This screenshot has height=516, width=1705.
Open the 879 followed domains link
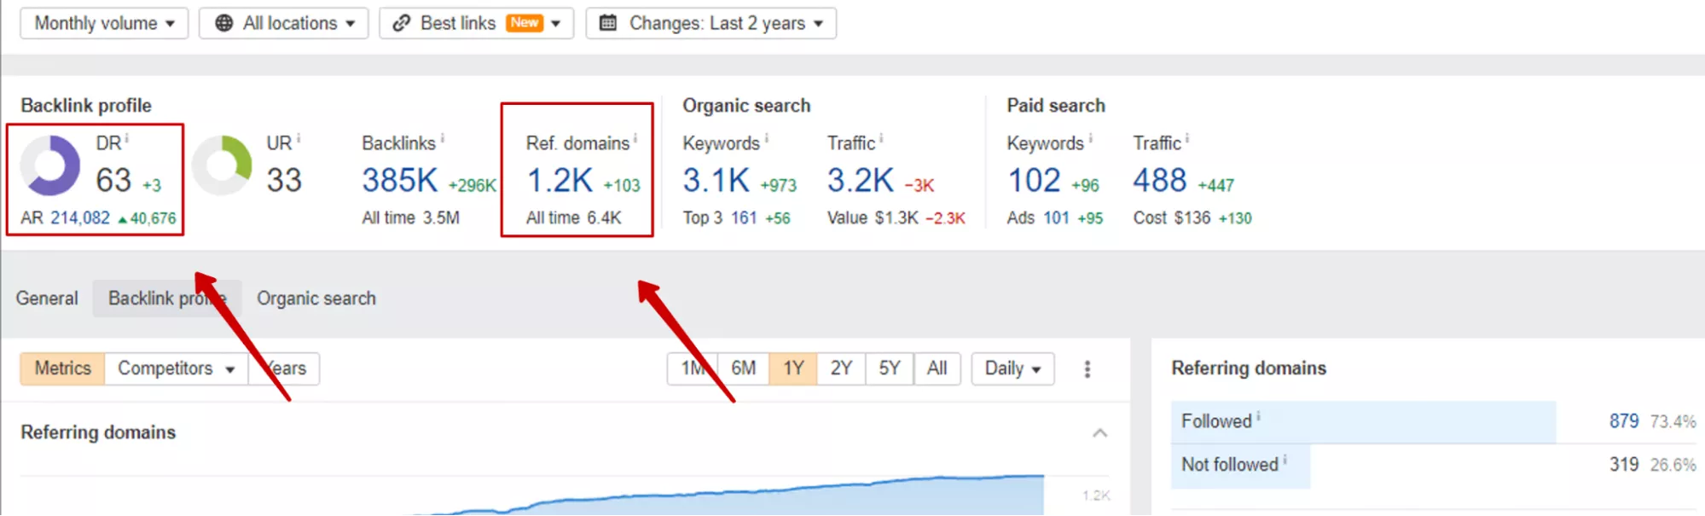click(x=1624, y=421)
